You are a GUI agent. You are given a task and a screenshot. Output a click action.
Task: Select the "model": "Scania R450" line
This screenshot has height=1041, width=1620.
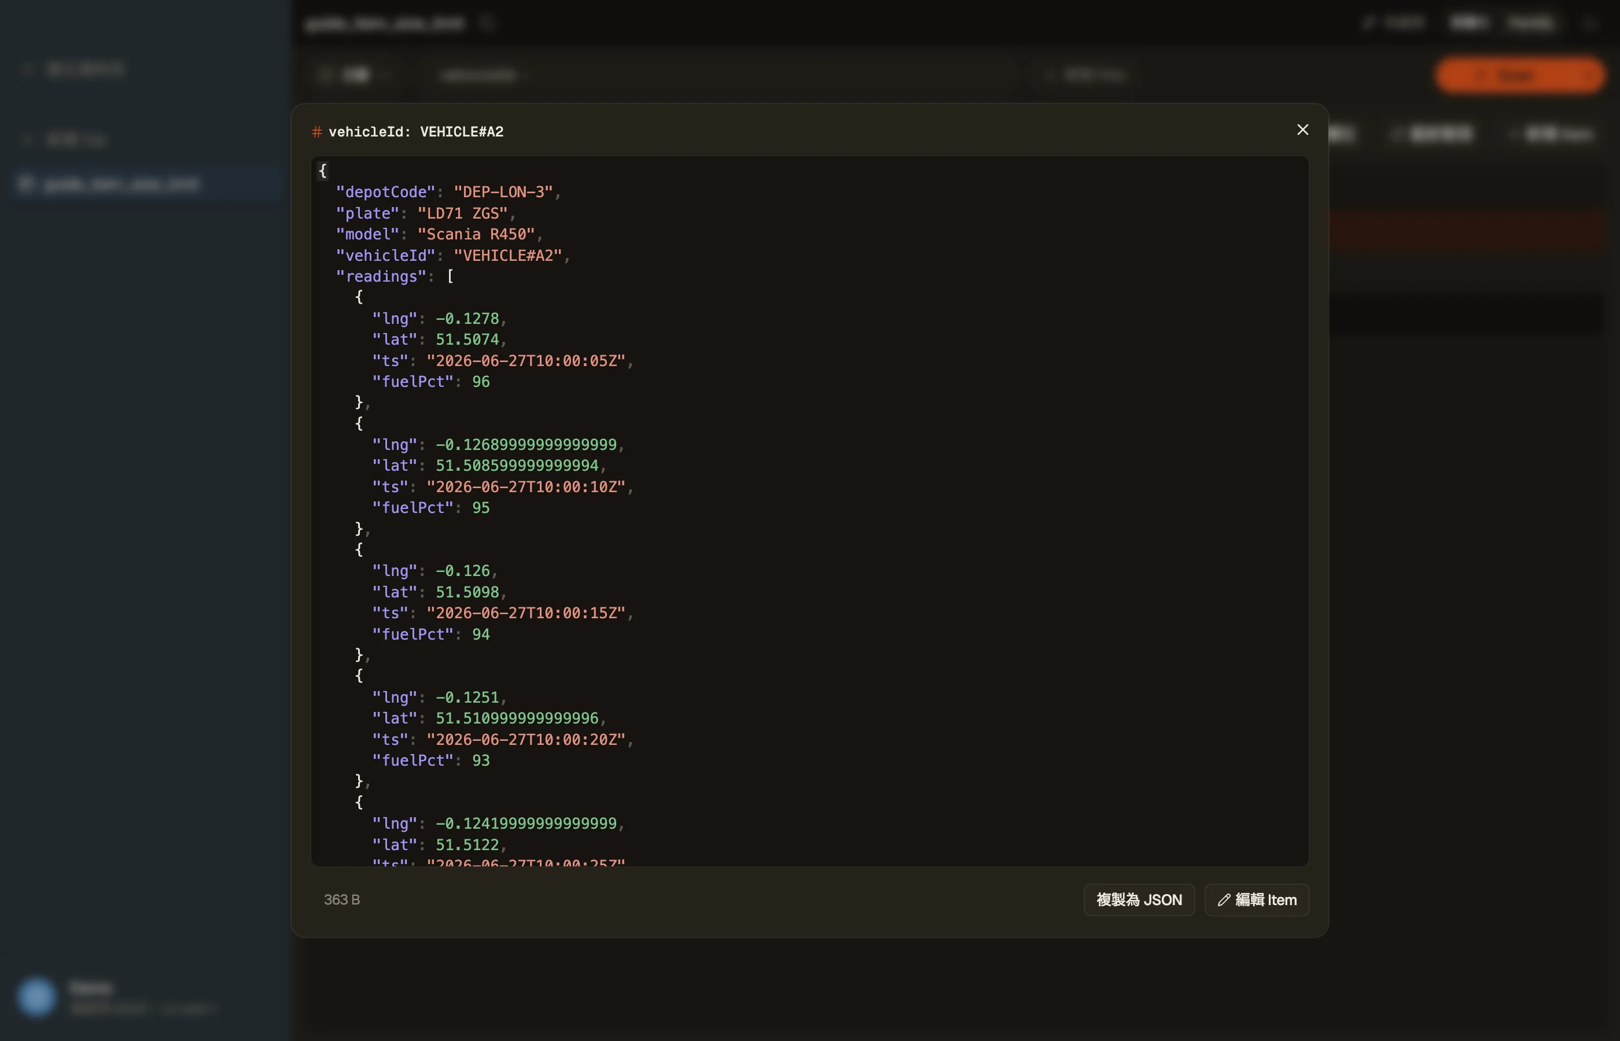tap(440, 235)
